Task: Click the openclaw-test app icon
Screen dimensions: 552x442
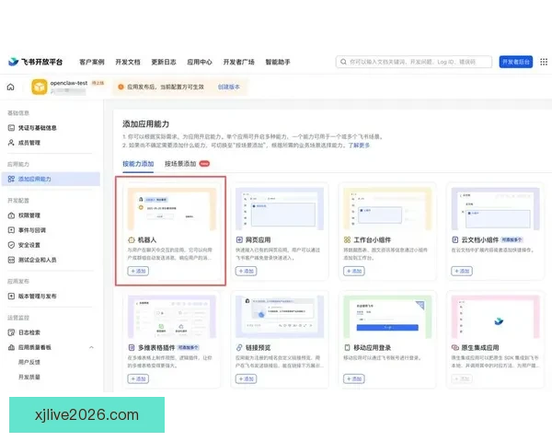Action: pos(39,87)
